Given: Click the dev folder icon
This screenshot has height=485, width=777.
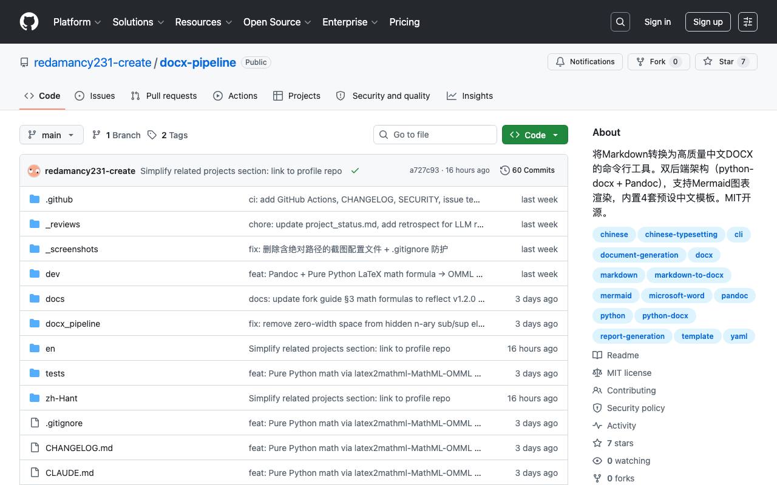Looking at the screenshot, I should [35, 274].
